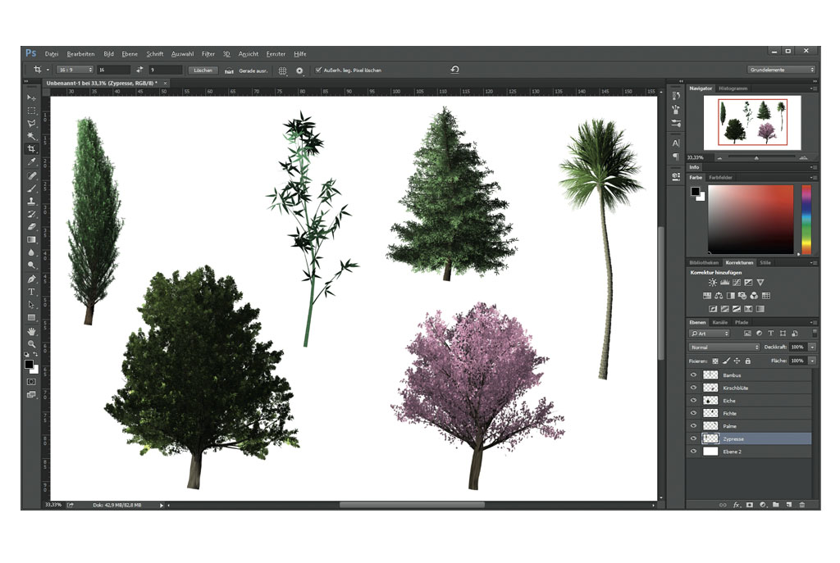Expand the Grundelemente workspace dropdown
The image size is (840, 563).
781,70
